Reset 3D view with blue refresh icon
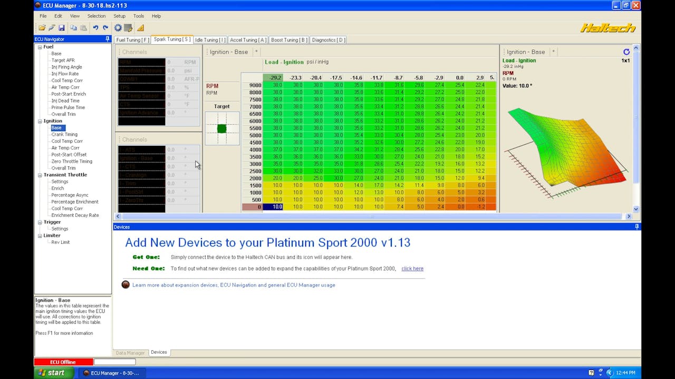 [x=626, y=52]
